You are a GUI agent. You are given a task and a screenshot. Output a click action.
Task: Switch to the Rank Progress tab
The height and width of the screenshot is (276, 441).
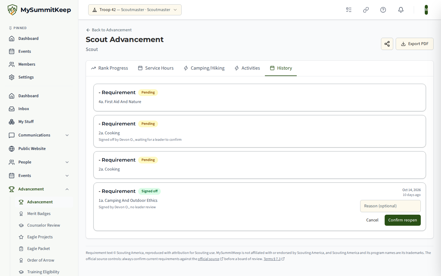[109, 68]
